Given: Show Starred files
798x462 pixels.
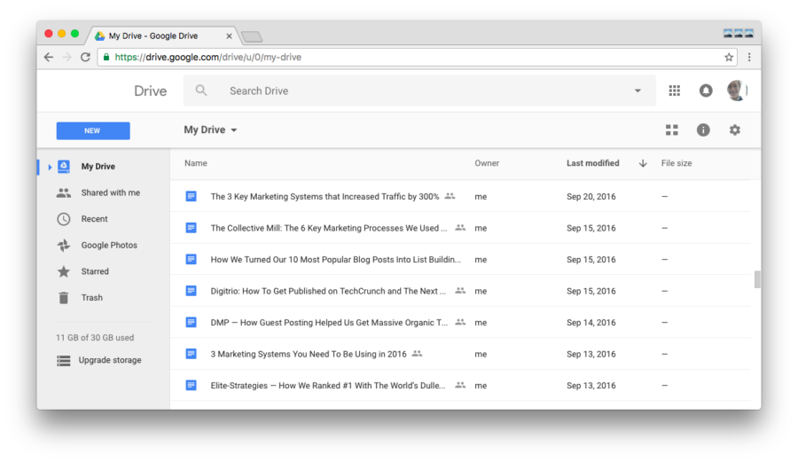Looking at the screenshot, I should tap(95, 271).
